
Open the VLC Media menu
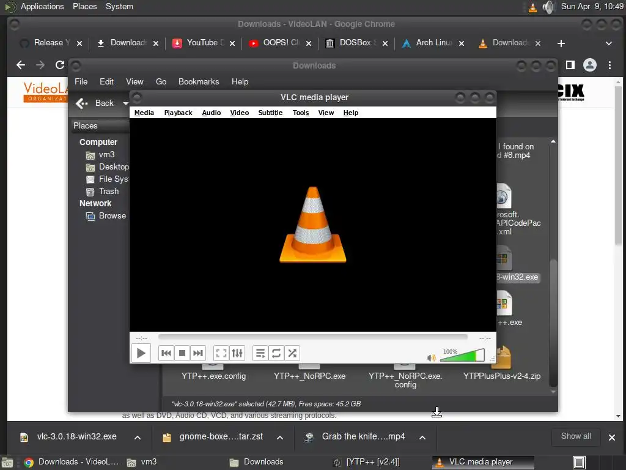click(x=144, y=113)
